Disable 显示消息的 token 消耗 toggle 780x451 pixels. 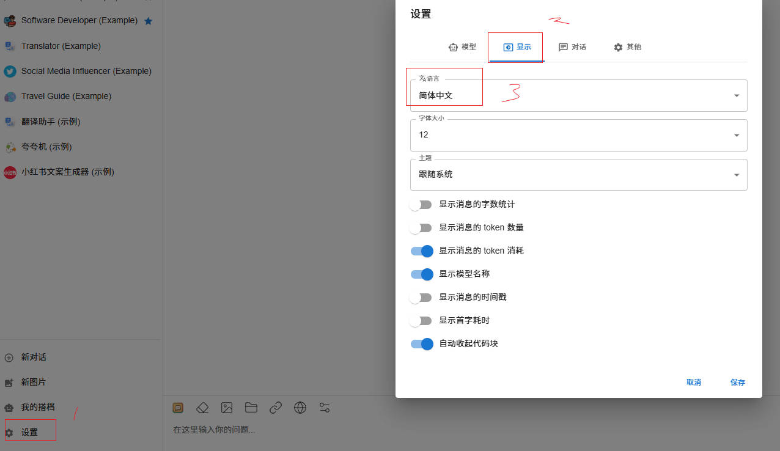(x=422, y=251)
